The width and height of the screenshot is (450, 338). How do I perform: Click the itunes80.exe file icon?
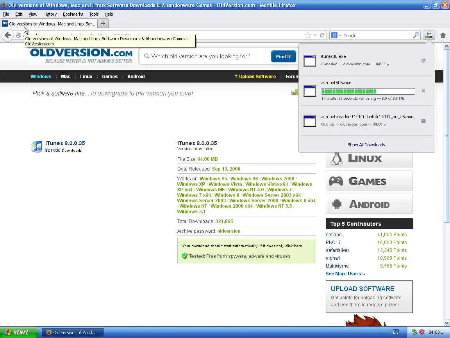(310, 61)
